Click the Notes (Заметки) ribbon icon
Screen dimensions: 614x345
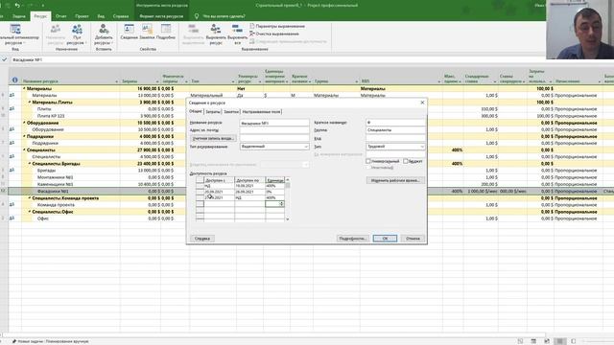(x=147, y=30)
